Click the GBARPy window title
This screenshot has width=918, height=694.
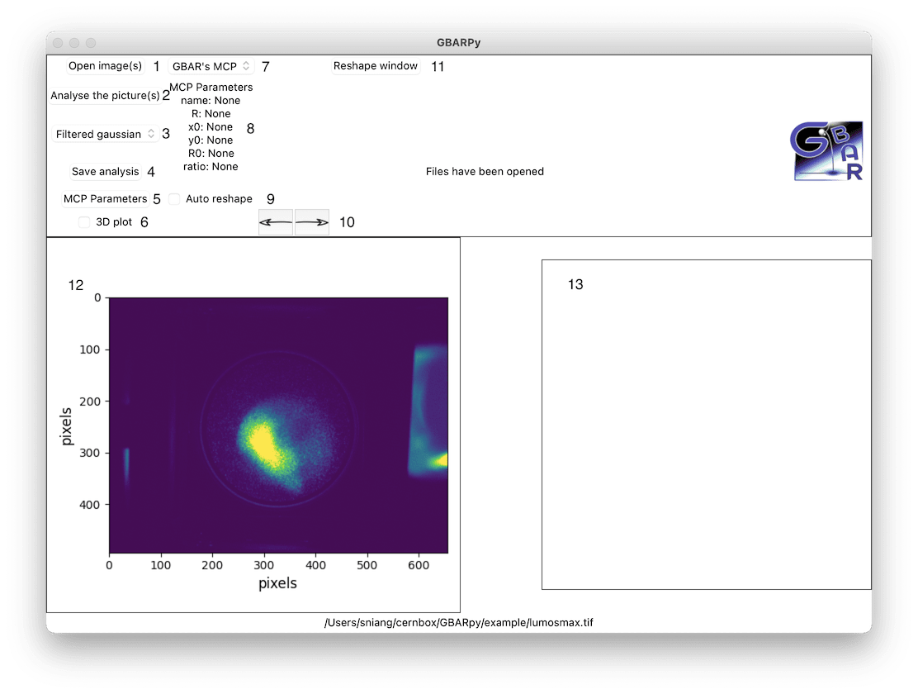coord(458,43)
